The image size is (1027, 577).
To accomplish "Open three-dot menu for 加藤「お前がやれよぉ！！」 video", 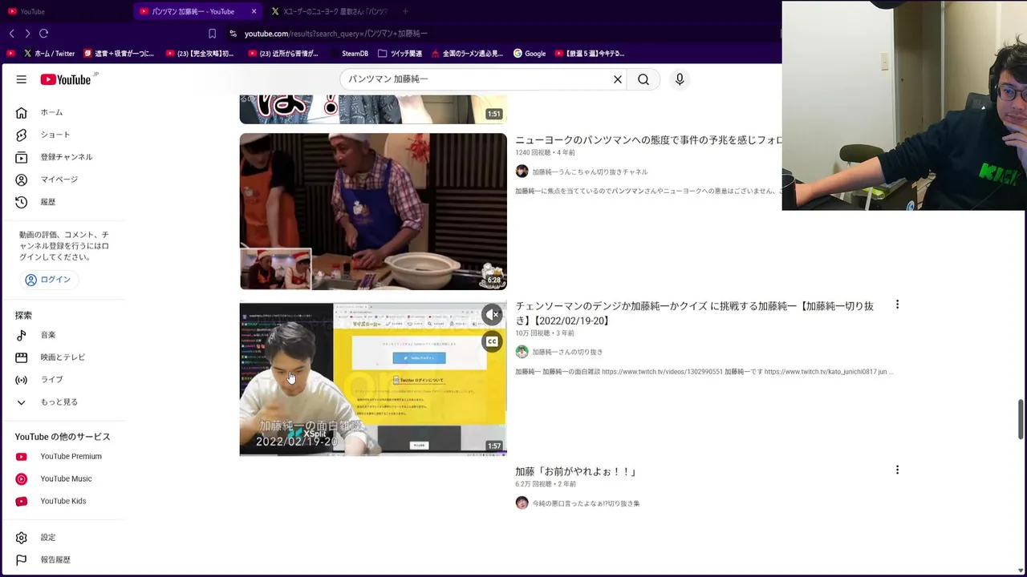I will click(897, 470).
